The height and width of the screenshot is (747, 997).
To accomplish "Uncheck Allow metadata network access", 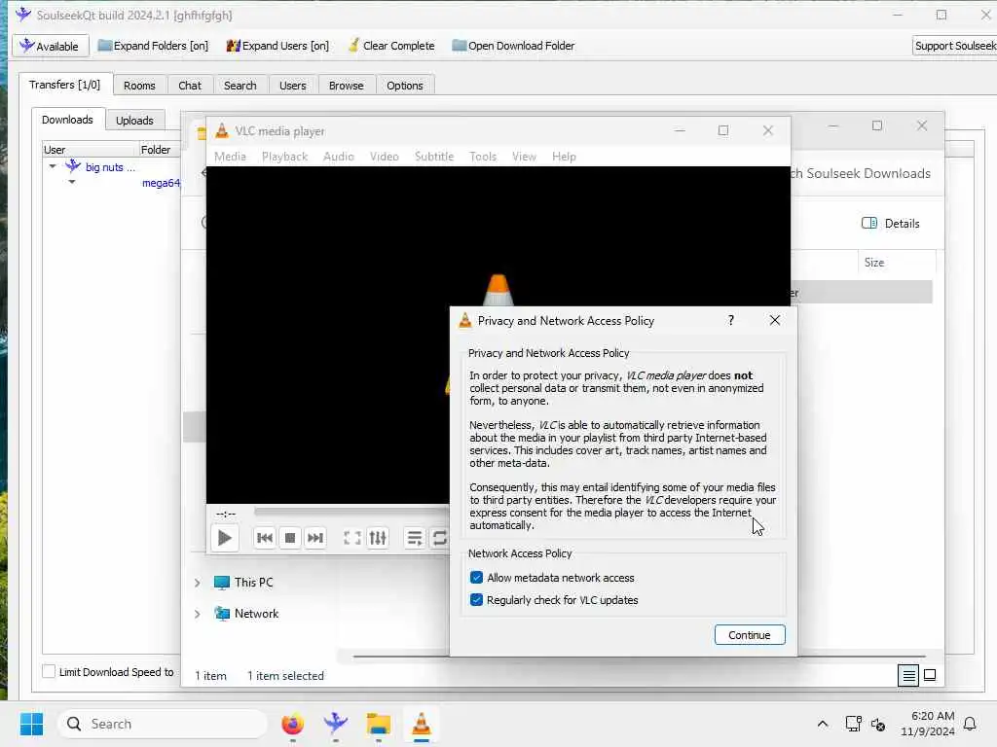I will click(476, 578).
